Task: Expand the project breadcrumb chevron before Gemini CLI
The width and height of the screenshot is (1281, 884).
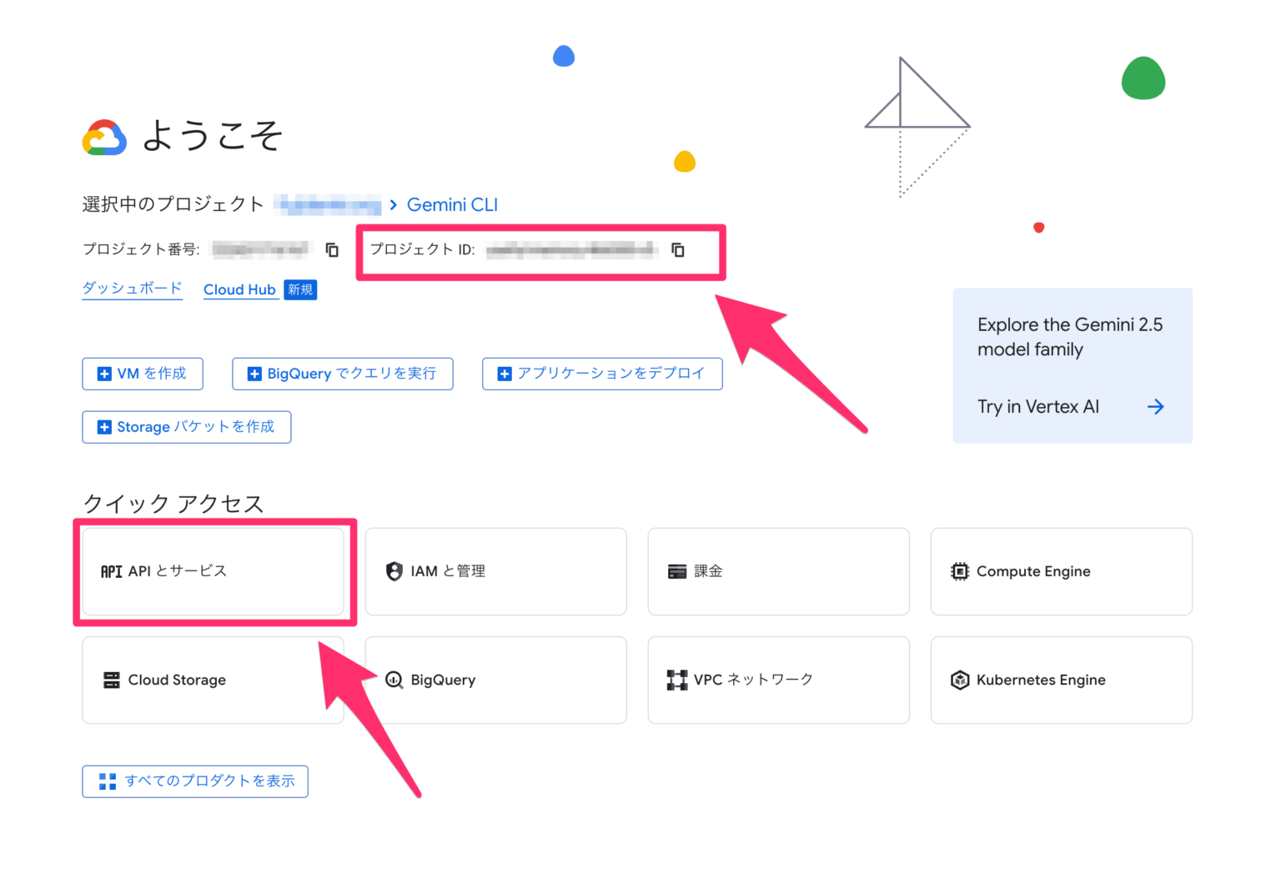Action: 392,204
